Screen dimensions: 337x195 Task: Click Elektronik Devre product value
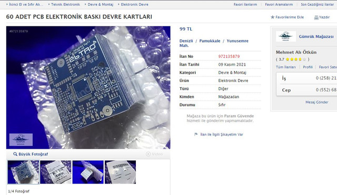[233, 80]
